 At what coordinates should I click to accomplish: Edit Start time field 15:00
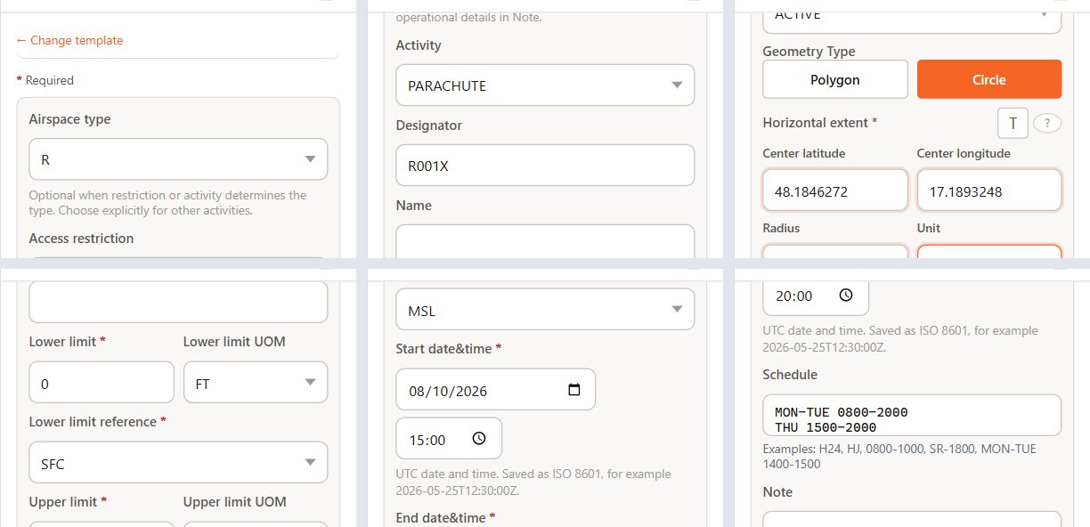tap(449, 439)
